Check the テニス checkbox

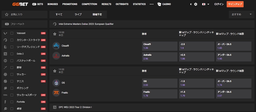(12, 81)
